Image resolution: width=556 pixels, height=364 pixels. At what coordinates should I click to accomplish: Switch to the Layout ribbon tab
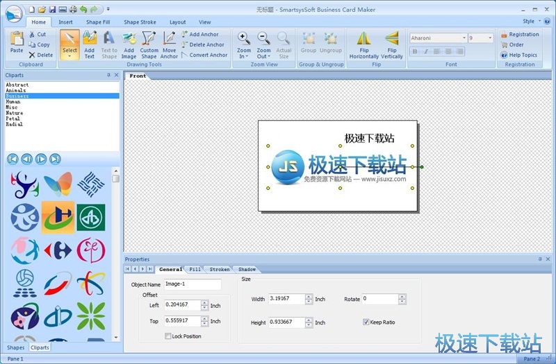click(x=178, y=22)
